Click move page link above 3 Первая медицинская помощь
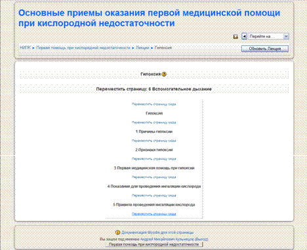Screen dimensions: 307x250 [153, 159]
